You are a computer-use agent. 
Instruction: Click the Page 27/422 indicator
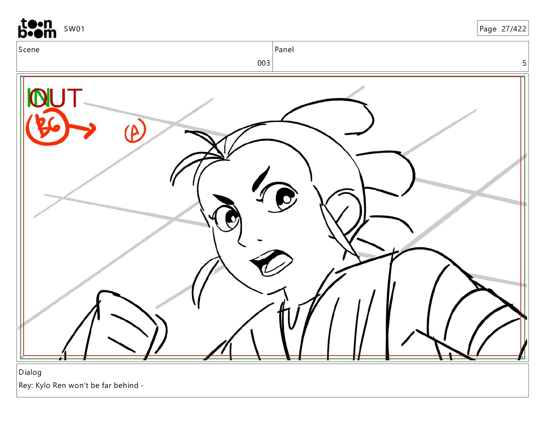coord(503,29)
